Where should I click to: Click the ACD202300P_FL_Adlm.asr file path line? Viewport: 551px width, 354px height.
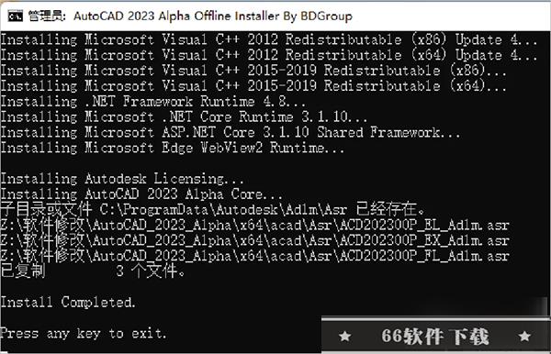pos(254,256)
